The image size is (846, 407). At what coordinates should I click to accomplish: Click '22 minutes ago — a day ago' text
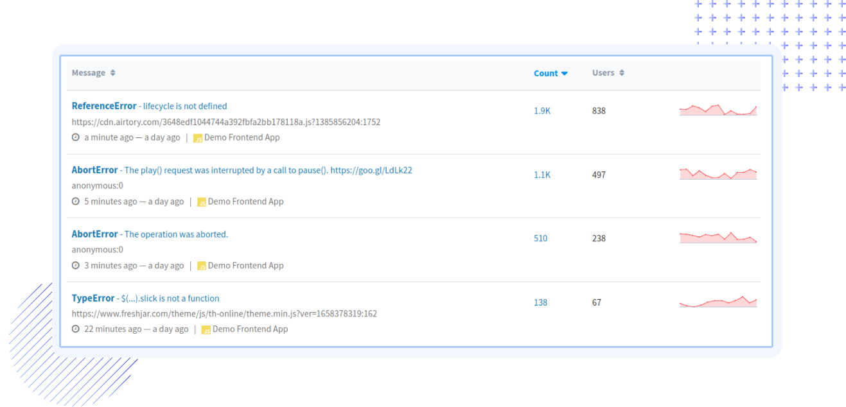[136, 329]
